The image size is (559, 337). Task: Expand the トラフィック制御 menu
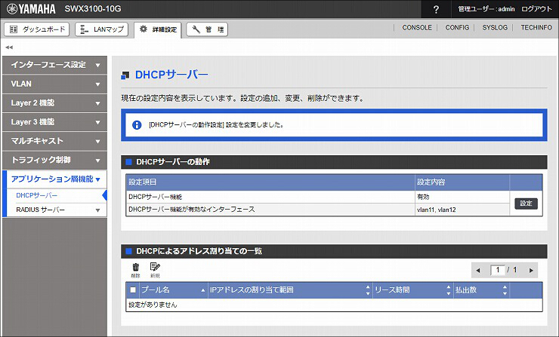tap(54, 160)
